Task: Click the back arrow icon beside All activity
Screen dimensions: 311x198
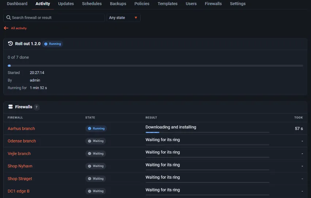Action: click(x=6, y=28)
